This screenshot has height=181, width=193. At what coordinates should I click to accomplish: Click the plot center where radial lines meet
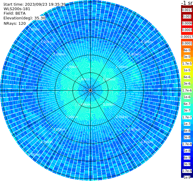90,90
